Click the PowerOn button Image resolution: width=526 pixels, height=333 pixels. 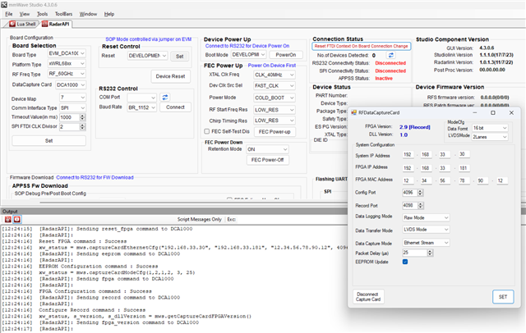coord(286,55)
